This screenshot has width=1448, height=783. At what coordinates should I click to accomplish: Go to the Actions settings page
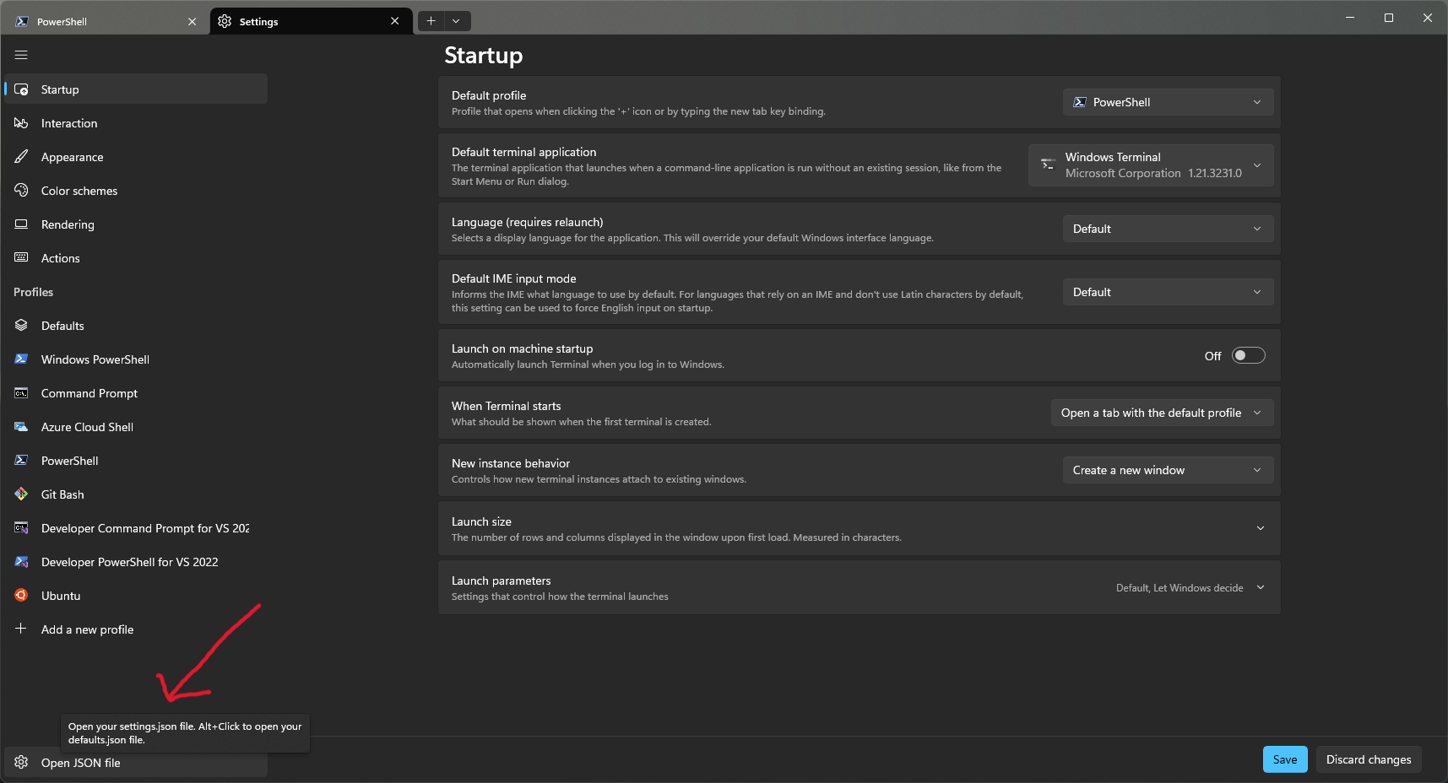[137, 258]
